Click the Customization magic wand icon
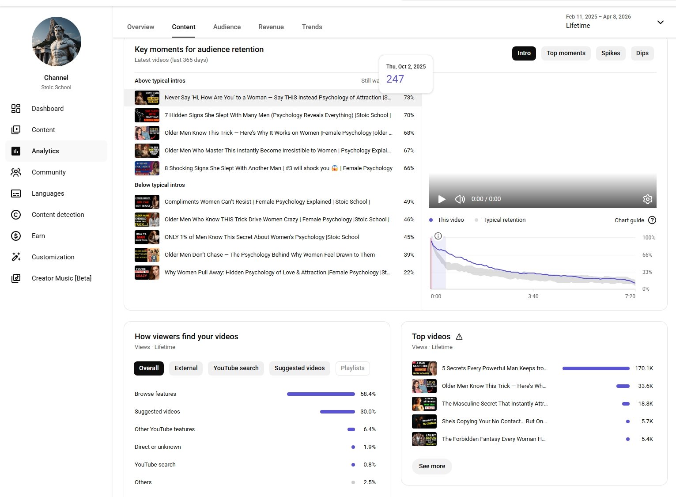 click(16, 257)
